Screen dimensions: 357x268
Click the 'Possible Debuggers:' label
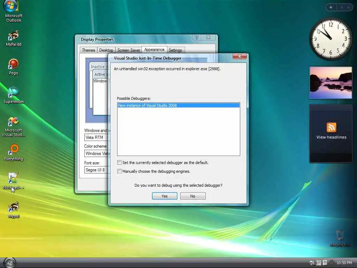click(134, 98)
